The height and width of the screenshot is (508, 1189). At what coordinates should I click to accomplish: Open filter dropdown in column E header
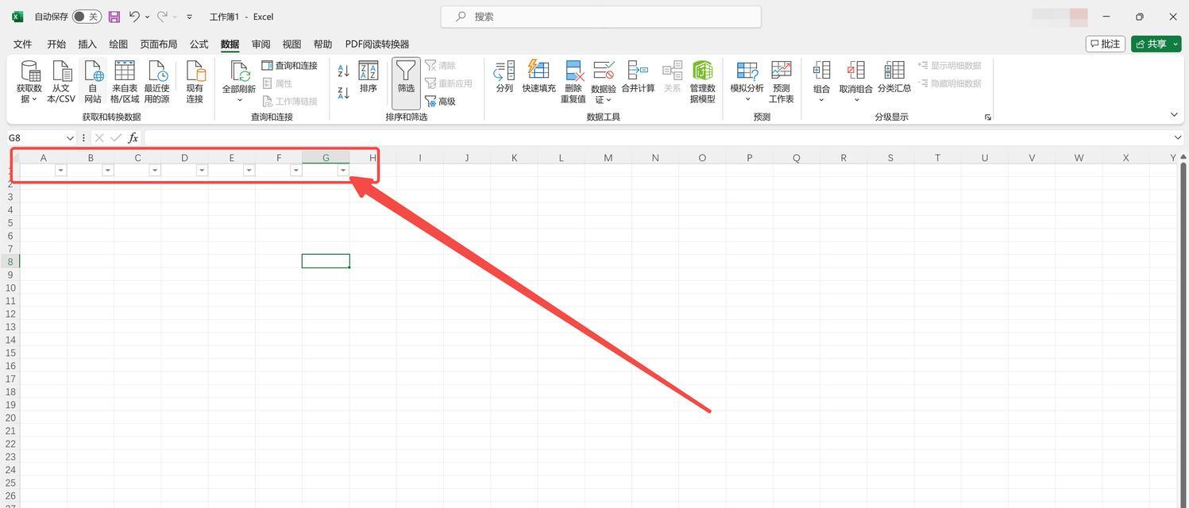(x=249, y=171)
